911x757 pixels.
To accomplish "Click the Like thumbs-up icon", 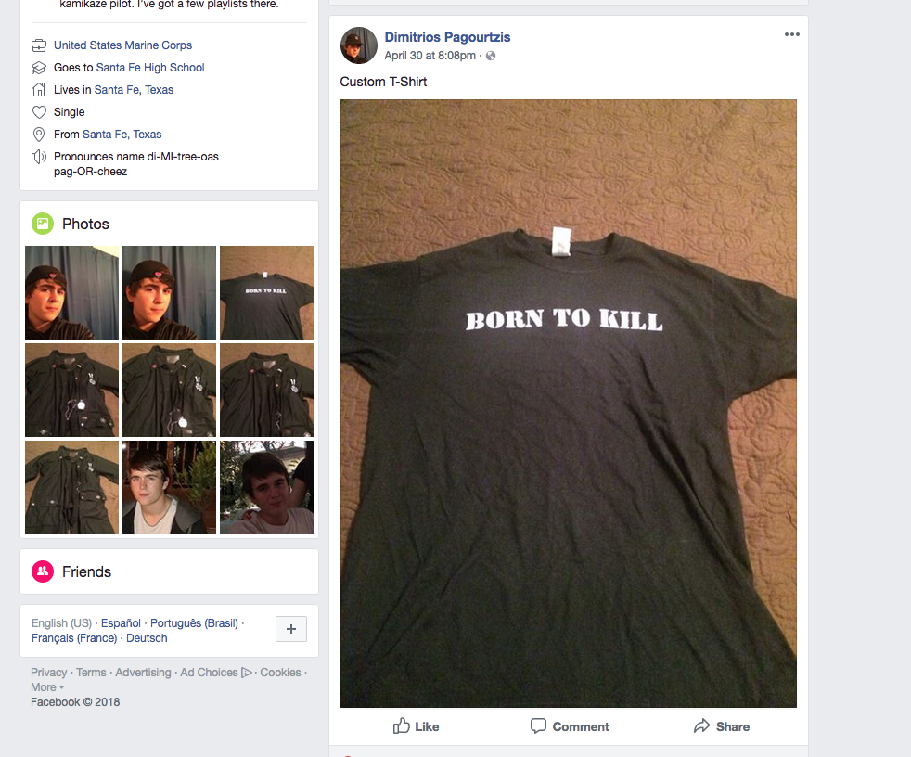I will [402, 725].
